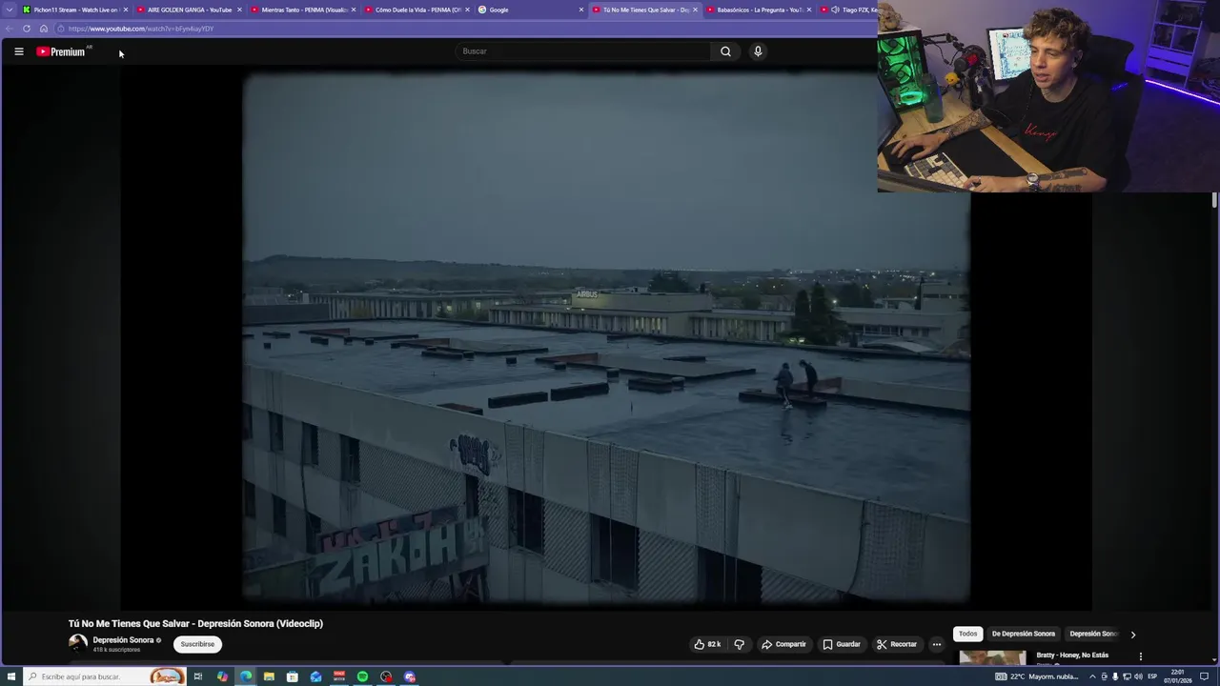Click inside the Buscar search field
The image size is (1220, 686).
click(x=583, y=51)
